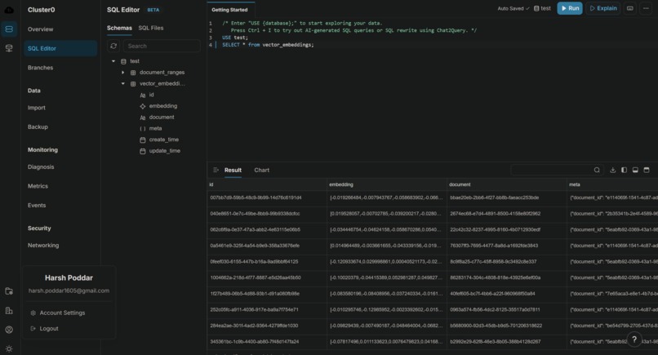The height and width of the screenshot is (355, 658).
Task: Click the meta column JSON icon
Action: (x=143, y=128)
